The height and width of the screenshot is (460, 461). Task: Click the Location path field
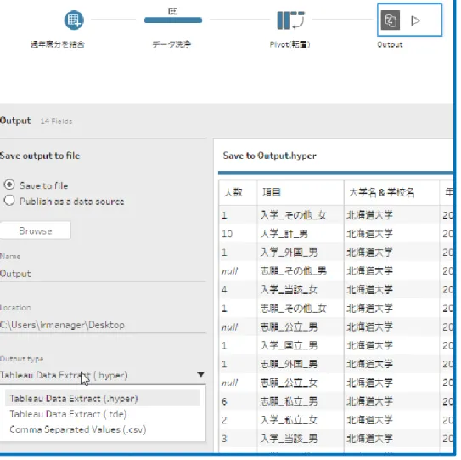pyautogui.click(x=103, y=325)
